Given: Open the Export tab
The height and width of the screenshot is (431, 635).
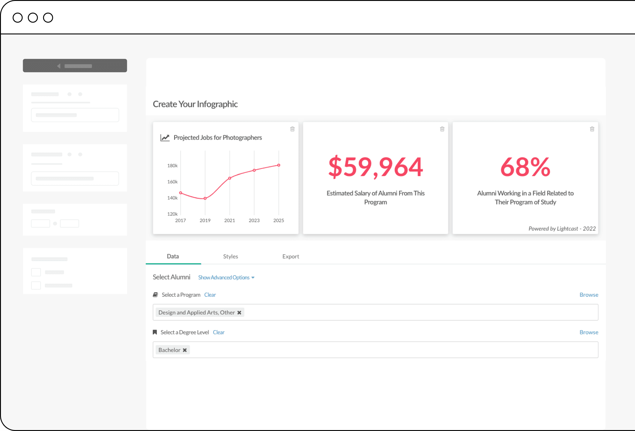Looking at the screenshot, I should tap(291, 256).
